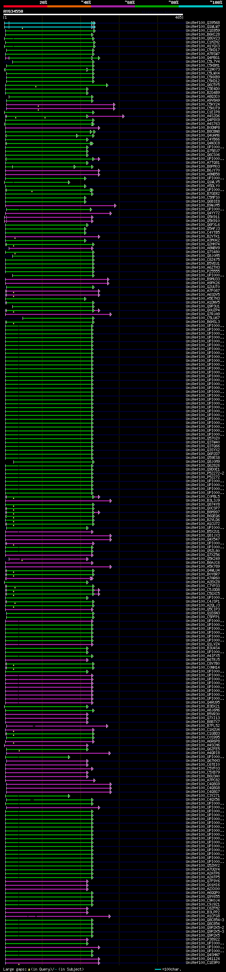Image resolution: width=226 pixels, height=972 pixels.
Task: Click the UniRef100_P38922 label
Action: [x=203, y=939]
